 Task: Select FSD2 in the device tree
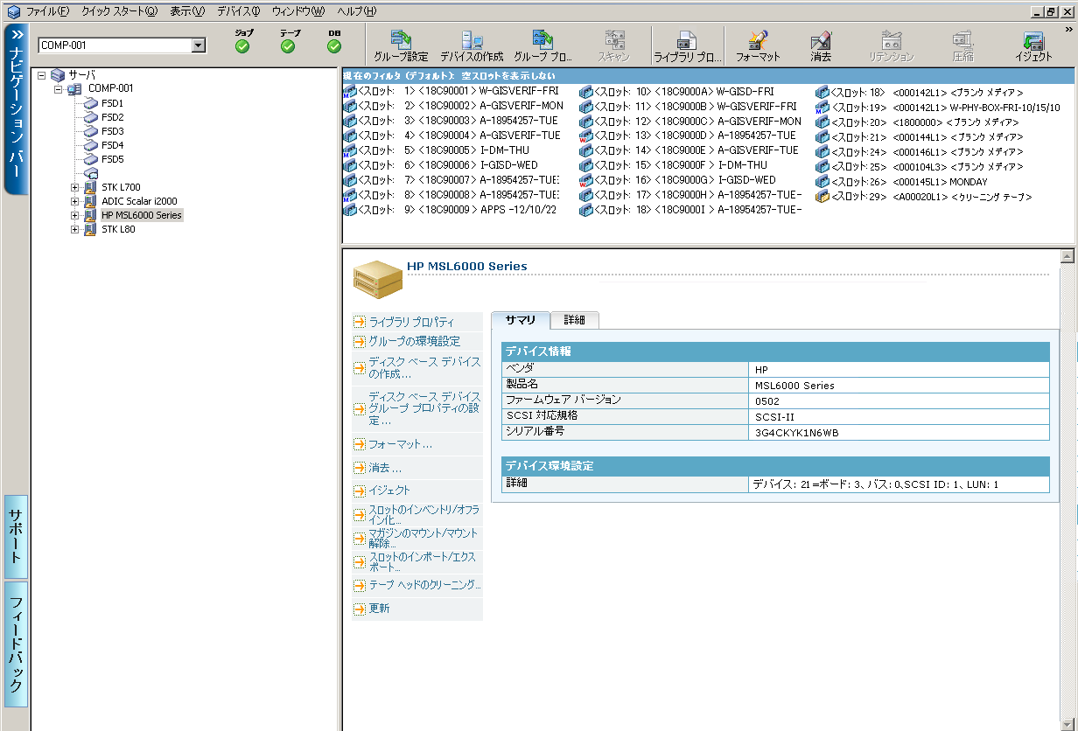click(x=112, y=117)
